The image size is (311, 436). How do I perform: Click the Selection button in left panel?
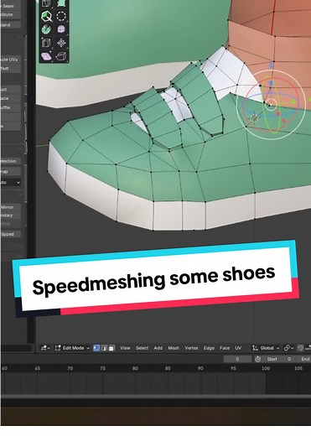pyautogui.click(x=10, y=161)
